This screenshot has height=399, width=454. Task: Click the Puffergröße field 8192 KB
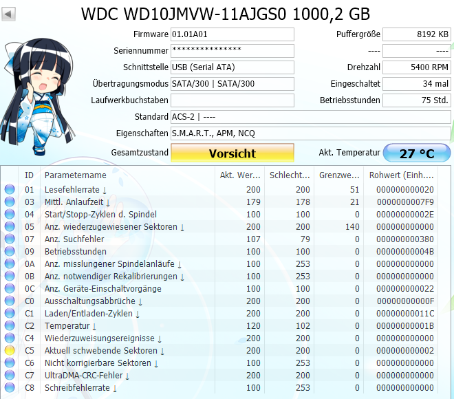[417, 34]
